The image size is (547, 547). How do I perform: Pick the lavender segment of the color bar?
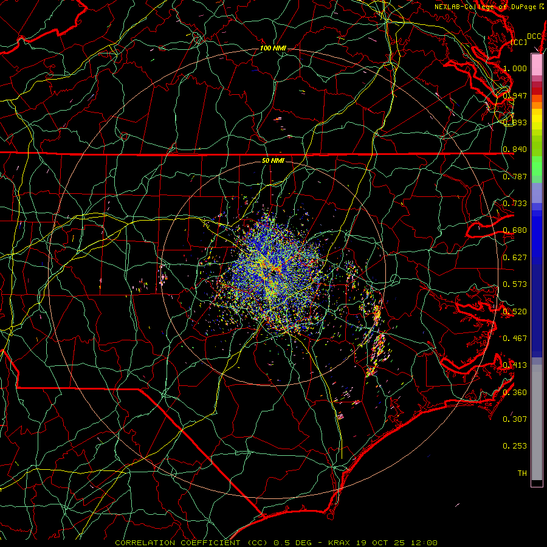[x=537, y=193]
